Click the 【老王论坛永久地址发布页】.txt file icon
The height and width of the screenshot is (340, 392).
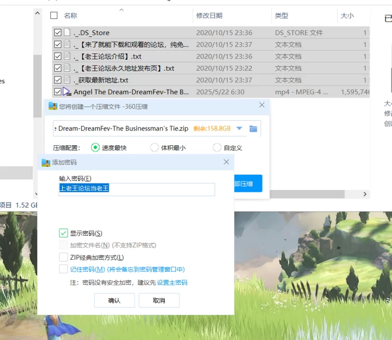point(67,68)
